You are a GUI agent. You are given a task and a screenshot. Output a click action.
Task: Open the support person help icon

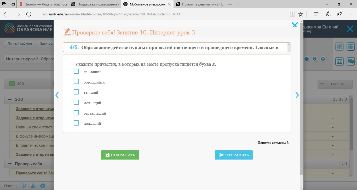(33, 186)
